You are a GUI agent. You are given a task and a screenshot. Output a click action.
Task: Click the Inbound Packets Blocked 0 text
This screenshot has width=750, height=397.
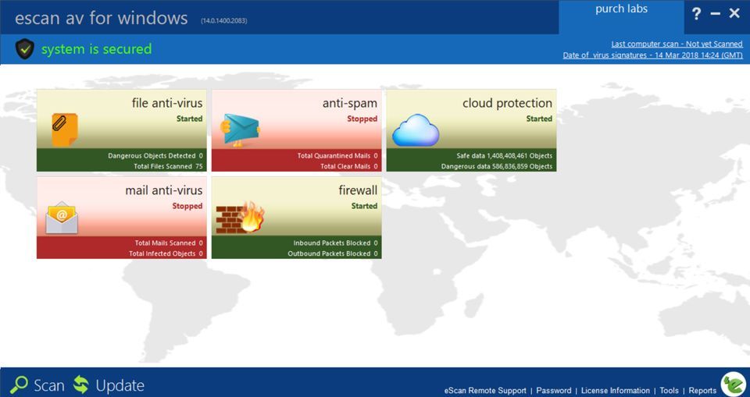click(335, 243)
